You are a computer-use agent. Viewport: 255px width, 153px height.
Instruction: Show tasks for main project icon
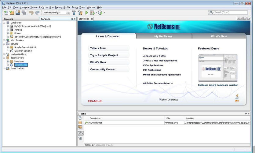pyautogui.click(x=80, y=122)
